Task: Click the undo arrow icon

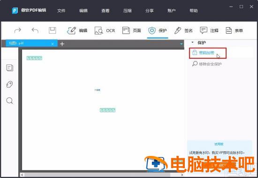Action: 35,31
